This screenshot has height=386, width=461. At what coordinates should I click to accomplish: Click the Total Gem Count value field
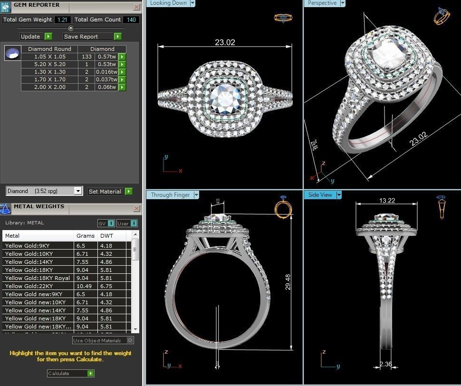131,19
